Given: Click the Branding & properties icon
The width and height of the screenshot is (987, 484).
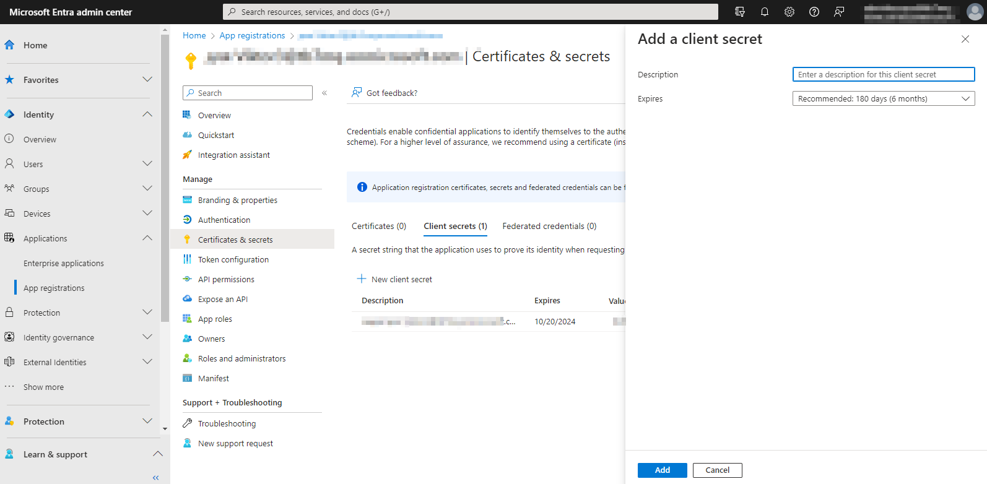Looking at the screenshot, I should coord(187,200).
